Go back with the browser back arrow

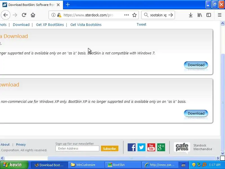click(x=6, y=15)
